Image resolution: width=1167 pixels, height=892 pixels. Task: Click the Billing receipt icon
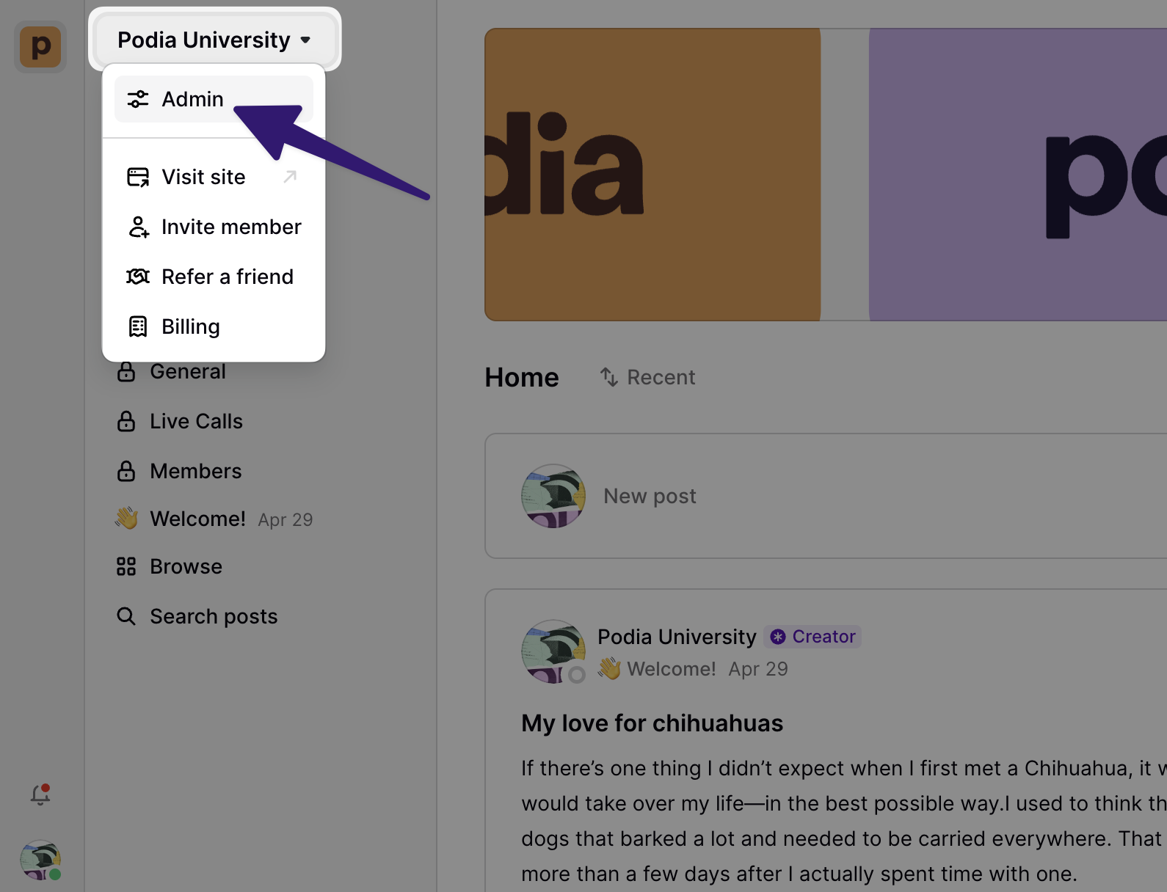(x=138, y=326)
